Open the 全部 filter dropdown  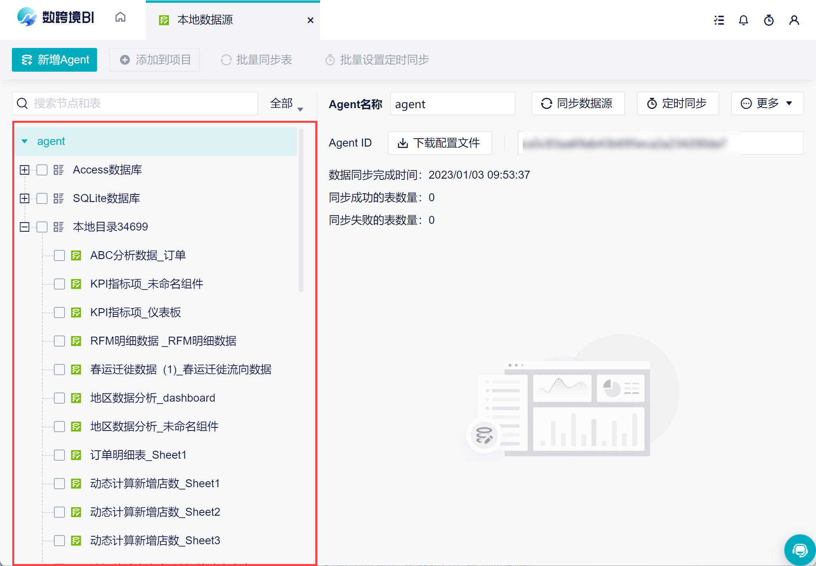coord(286,104)
